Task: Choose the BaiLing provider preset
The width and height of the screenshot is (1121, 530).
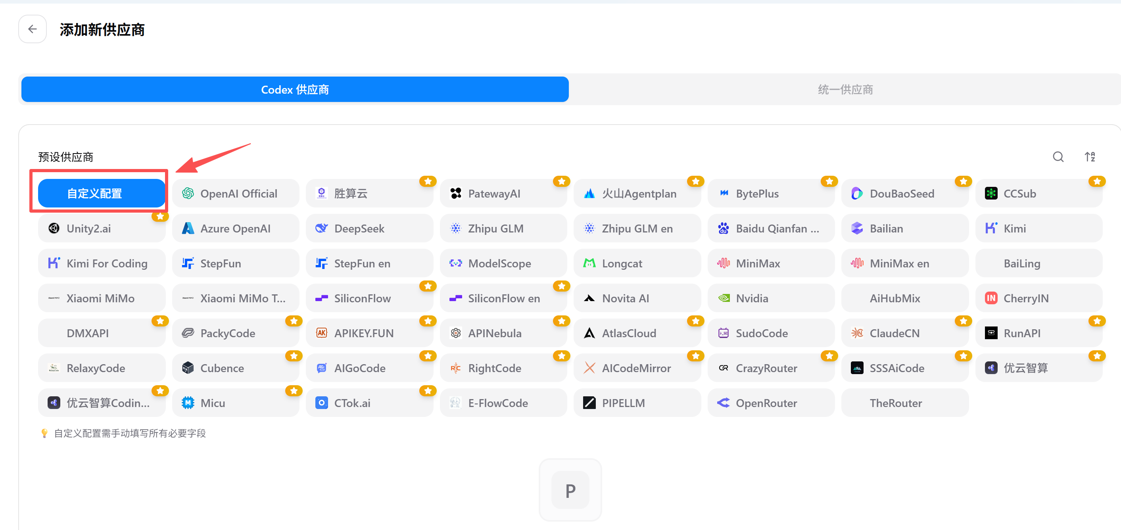Action: (1039, 263)
